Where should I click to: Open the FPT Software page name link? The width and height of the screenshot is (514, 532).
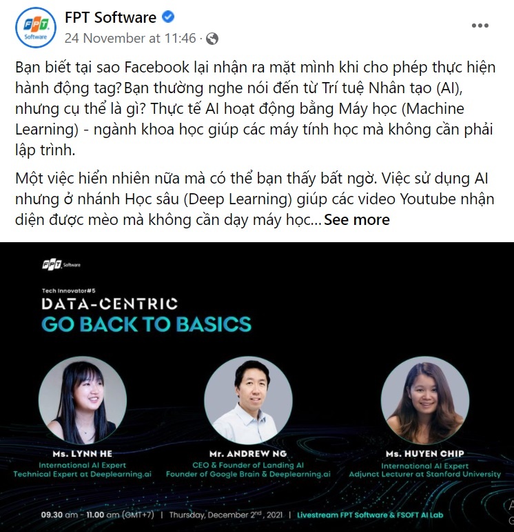point(110,17)
